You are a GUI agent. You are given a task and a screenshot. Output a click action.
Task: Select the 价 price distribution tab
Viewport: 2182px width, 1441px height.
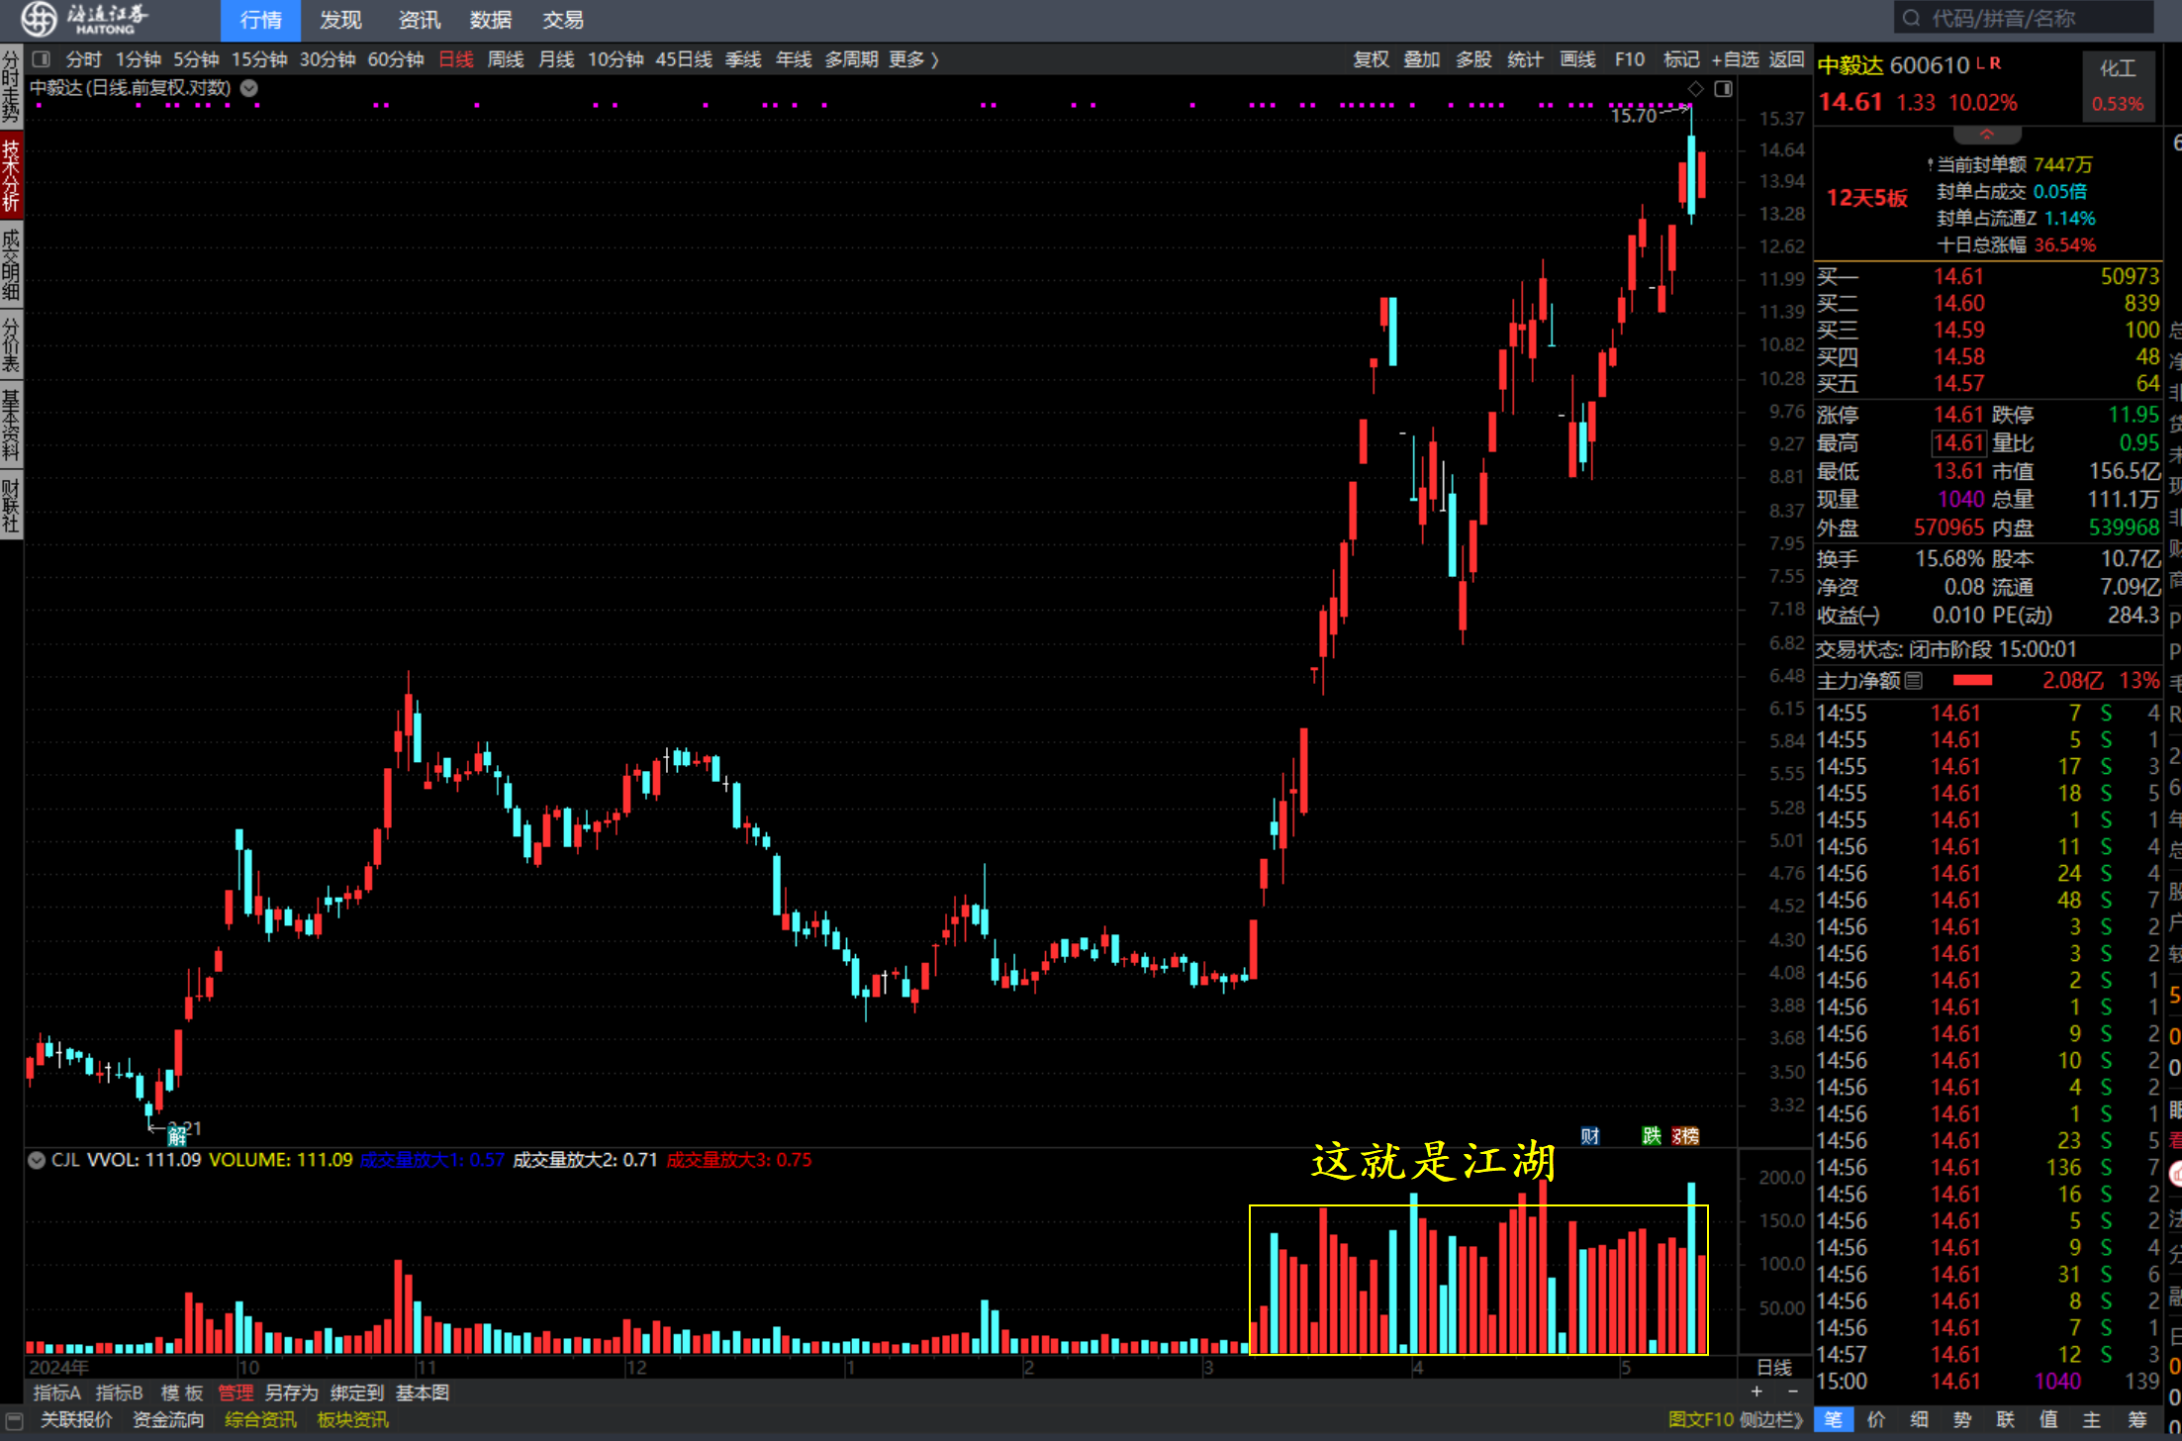point(1876,1419)
